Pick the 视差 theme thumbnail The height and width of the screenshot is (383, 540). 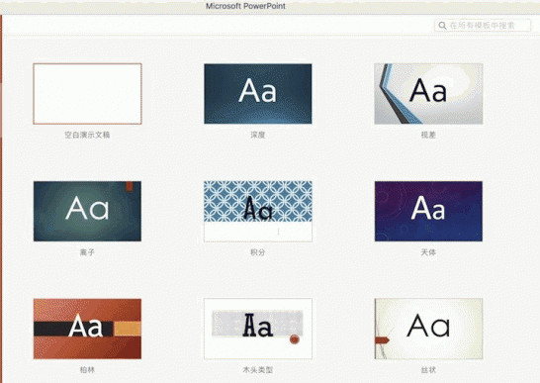(x=428, y=94)
